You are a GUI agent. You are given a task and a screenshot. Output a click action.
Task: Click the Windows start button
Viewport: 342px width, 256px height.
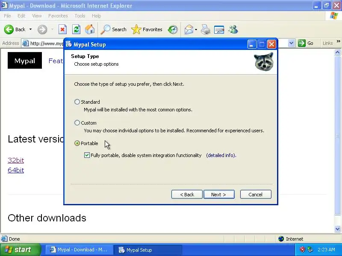(20, 250)
